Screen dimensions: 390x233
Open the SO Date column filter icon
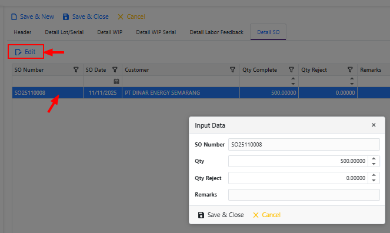pyautogui.click(x=115, y=69)
